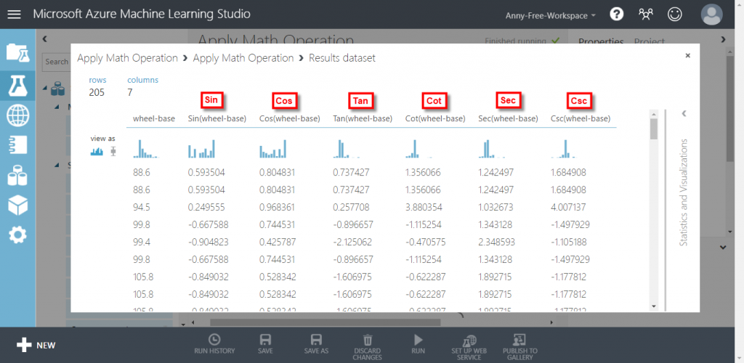This screenshot has width=744, height=363.
Task: Click the cell value 3.880354
Action: (423, 207)
